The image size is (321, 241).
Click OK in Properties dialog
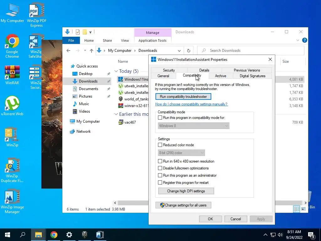(210, 219)
